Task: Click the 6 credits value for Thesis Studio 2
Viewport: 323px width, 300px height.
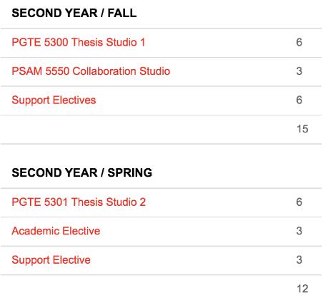Action: point(299,202)
